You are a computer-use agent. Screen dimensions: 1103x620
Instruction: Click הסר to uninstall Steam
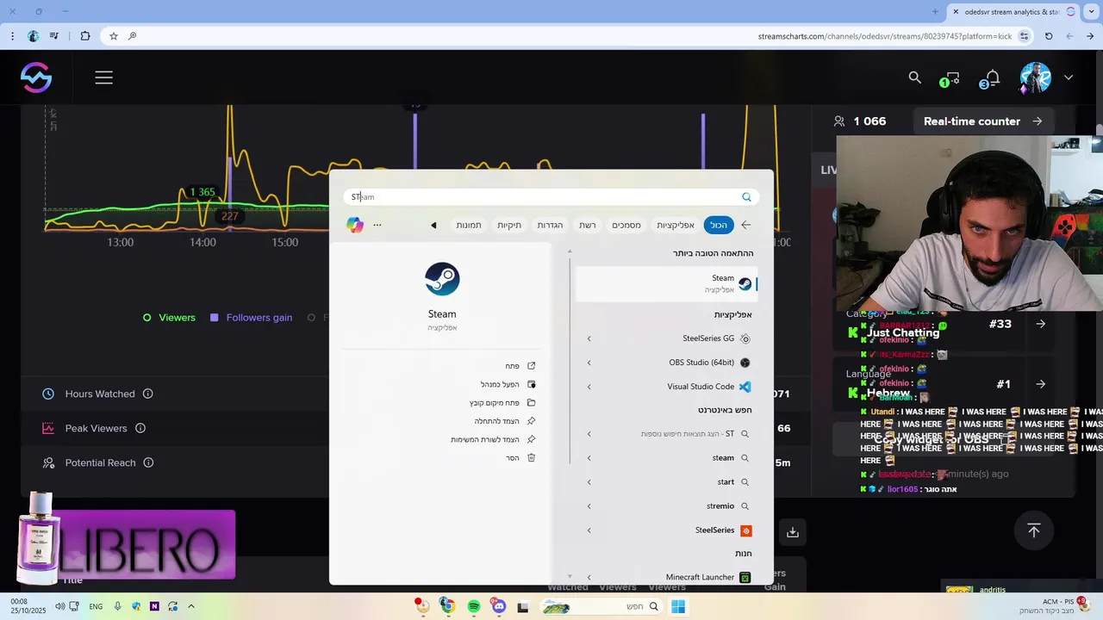520,458
